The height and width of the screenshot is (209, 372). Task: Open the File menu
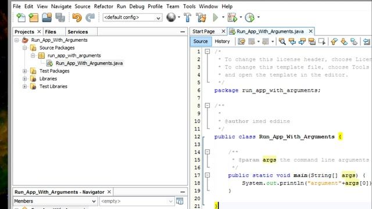[x=17, y=6]
